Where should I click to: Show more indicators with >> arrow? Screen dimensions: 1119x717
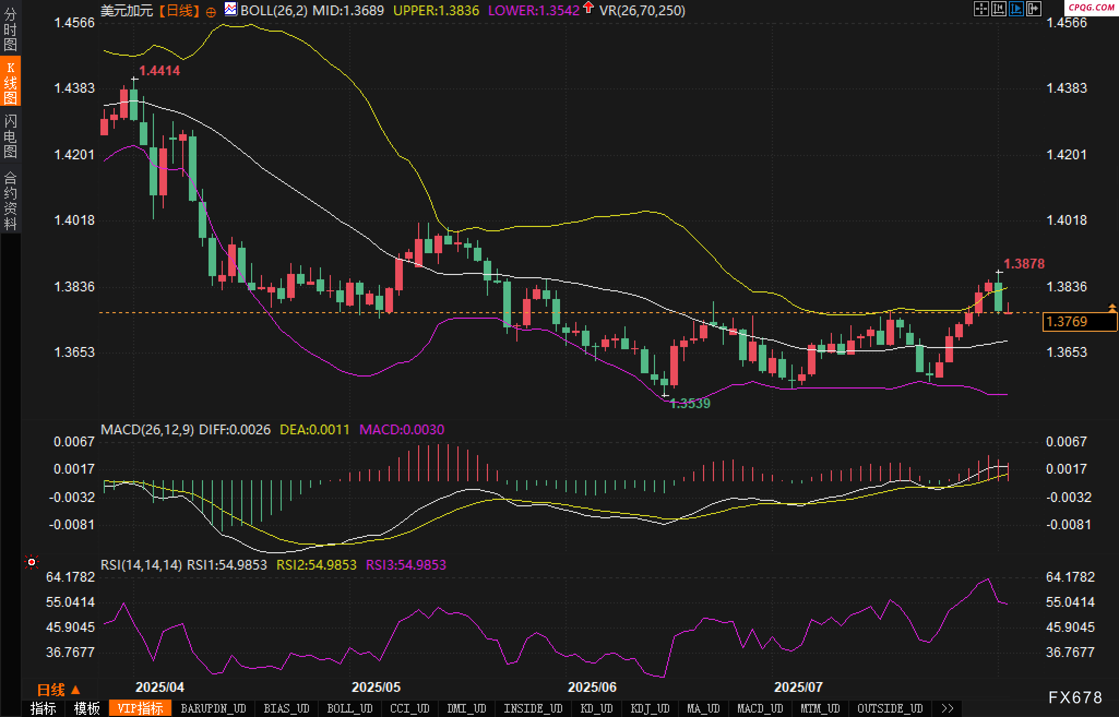pyautogui.click(x=948, y=708)
